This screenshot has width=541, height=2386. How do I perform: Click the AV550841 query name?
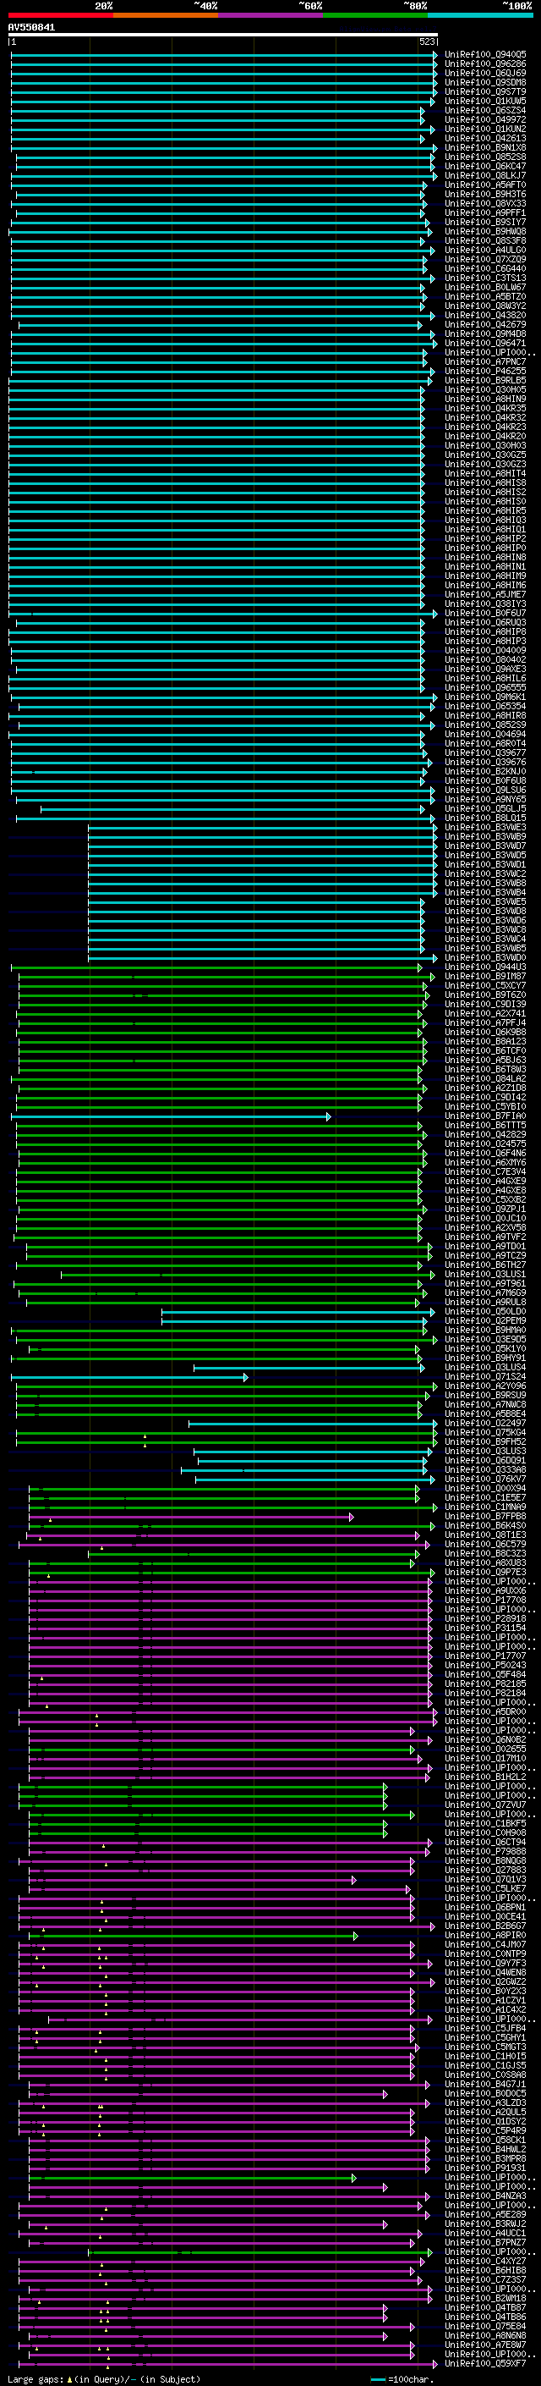[x=31, y=28]
